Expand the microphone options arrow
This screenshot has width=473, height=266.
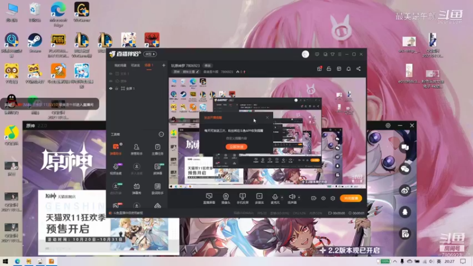coord(282,197)
